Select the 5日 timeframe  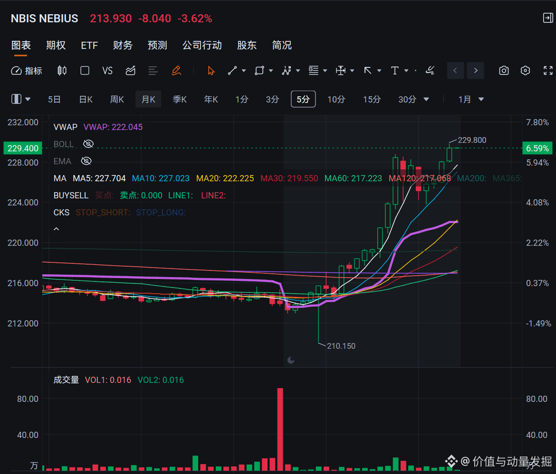[54, 100]
